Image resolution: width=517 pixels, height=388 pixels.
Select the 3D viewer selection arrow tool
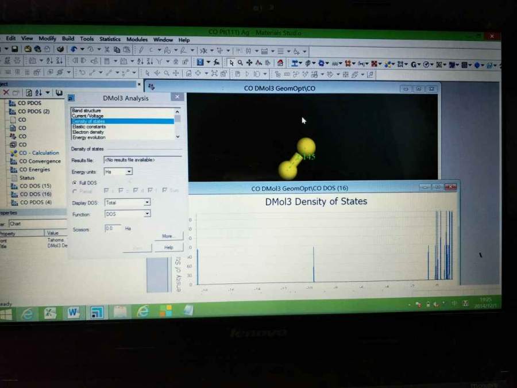tap(231, 63)
